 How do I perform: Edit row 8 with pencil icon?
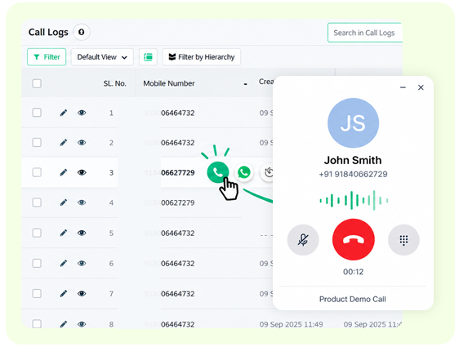pyautogui.click(x=64, y=324)
